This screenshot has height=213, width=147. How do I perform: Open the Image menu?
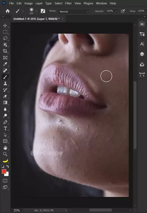[x=28, y=3]
